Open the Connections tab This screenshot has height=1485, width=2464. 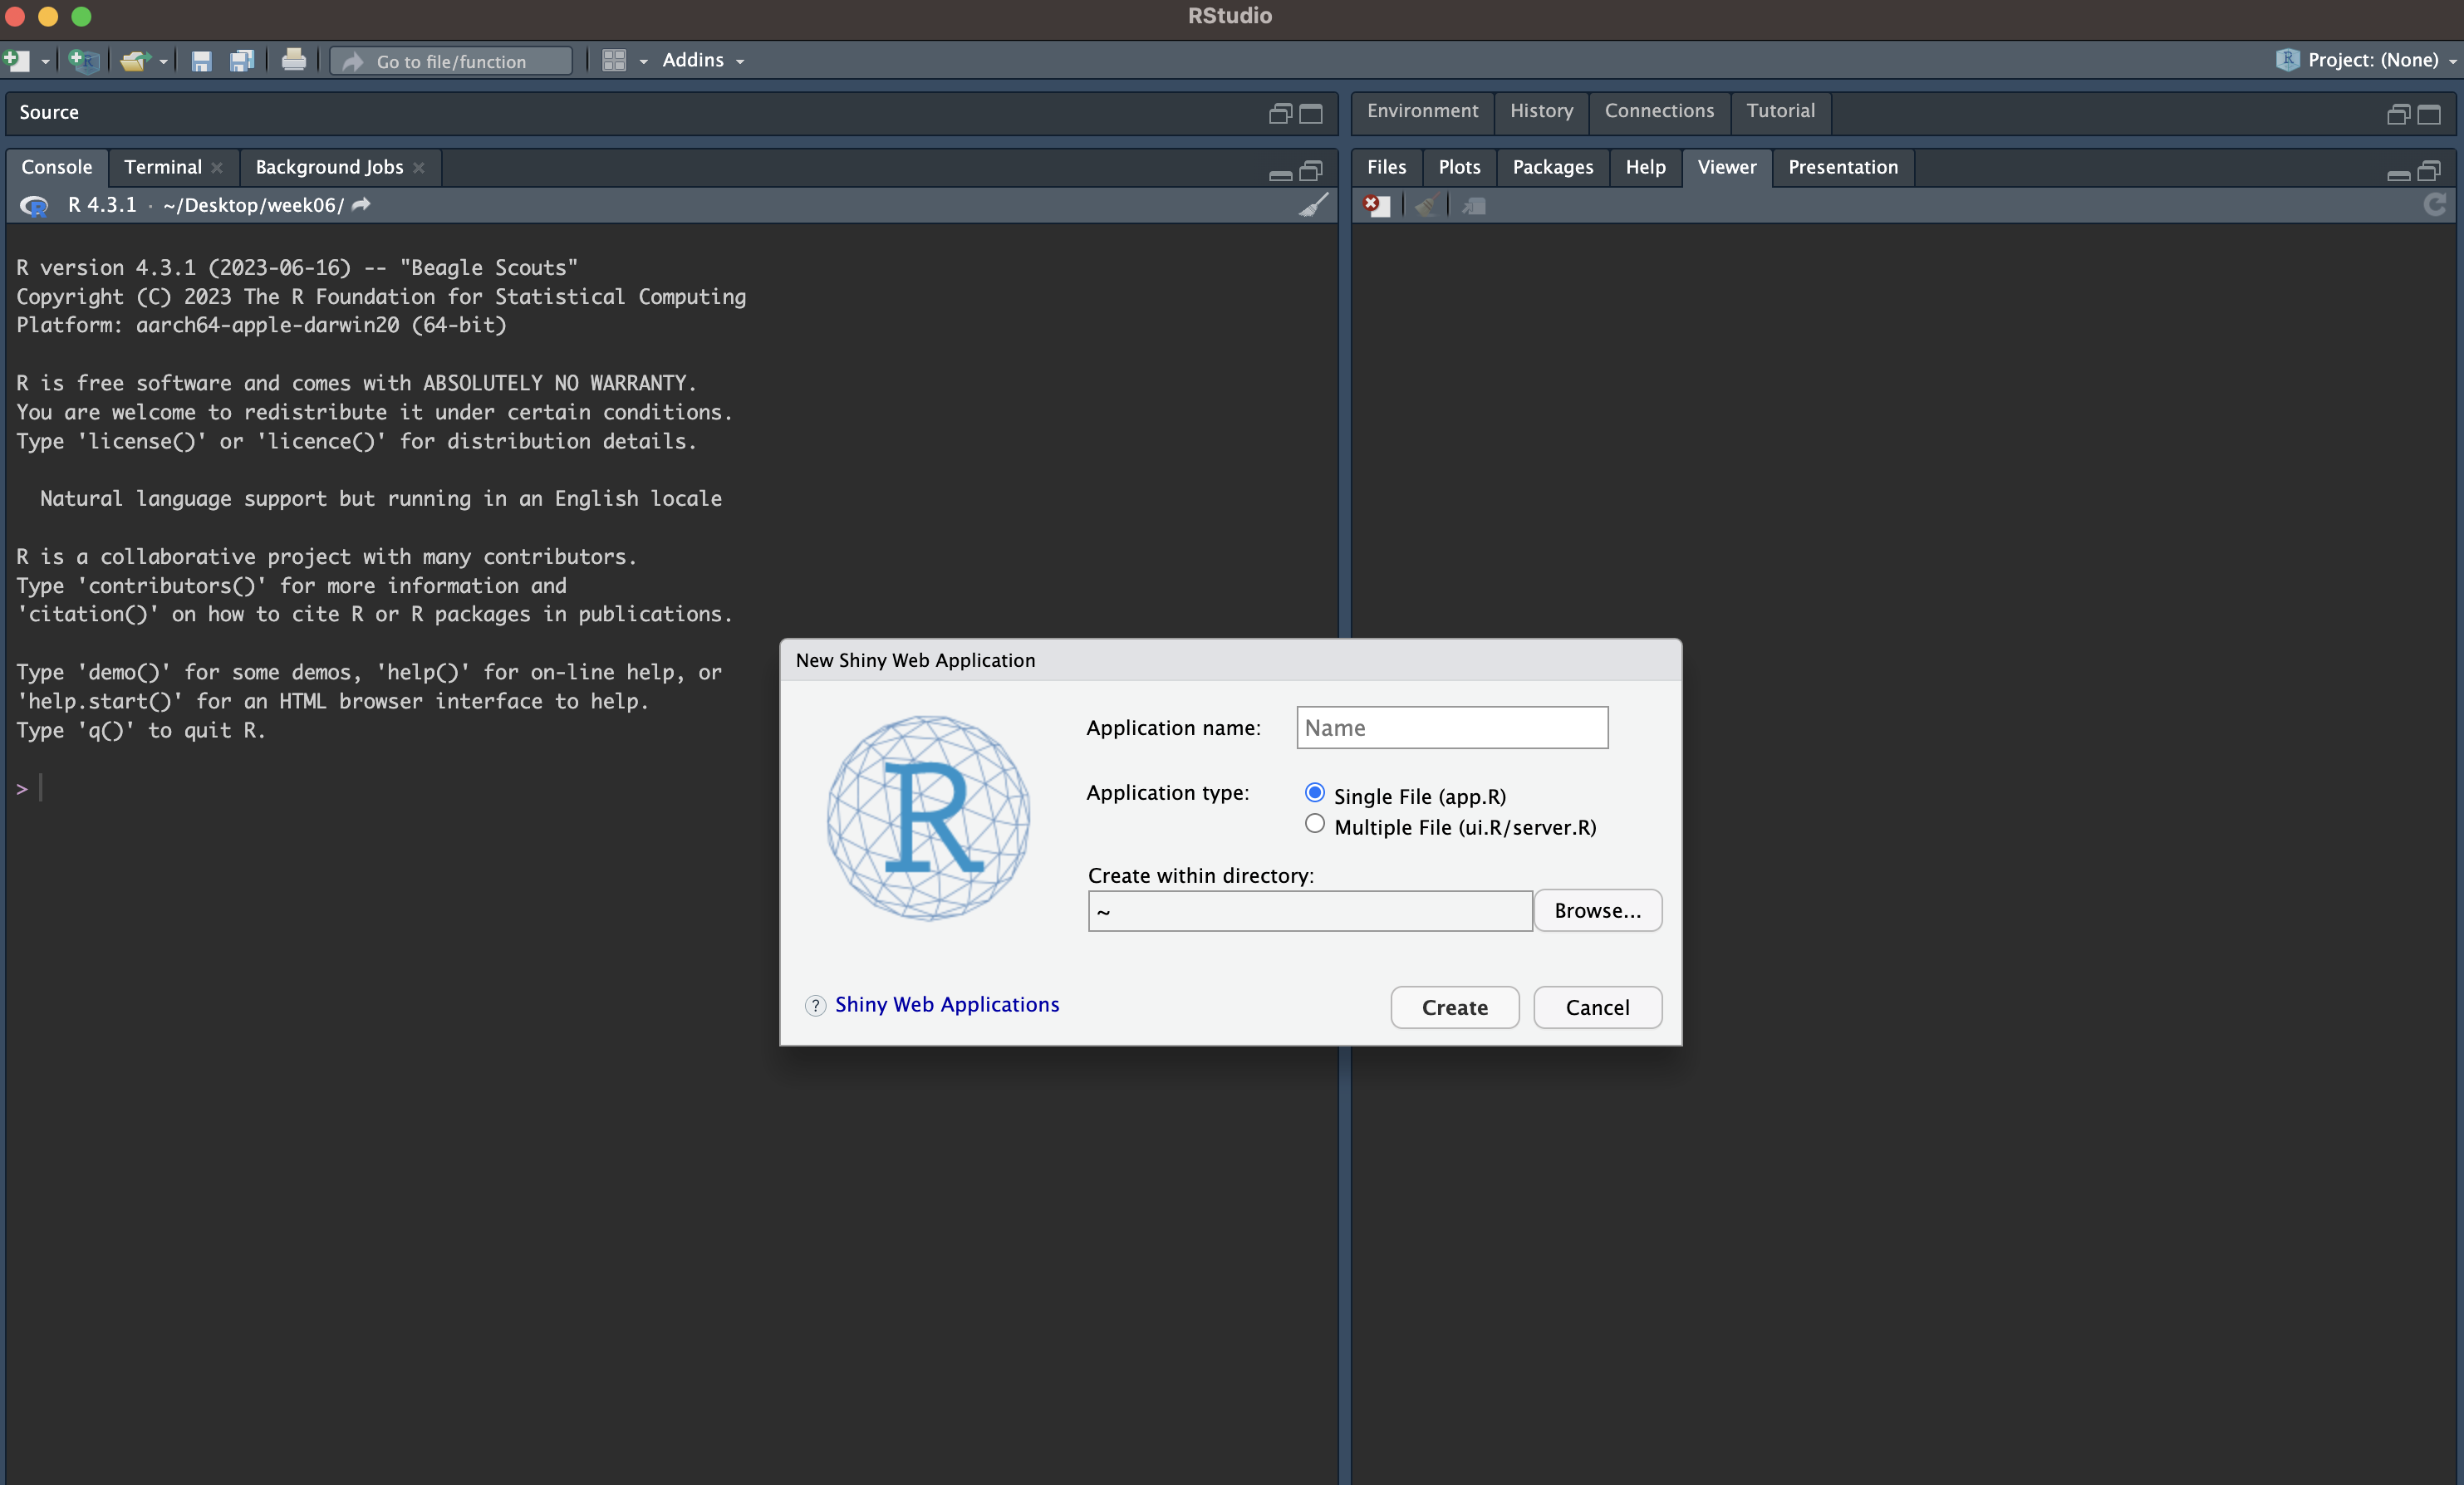tap(1659, 111)
